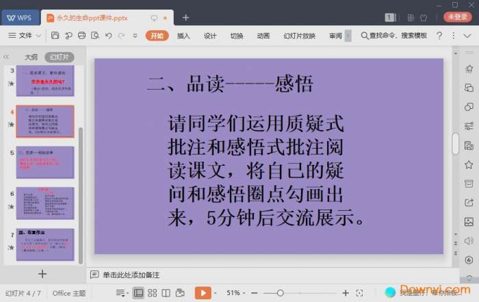Click the 未登录 login button
The image size is (479, 302).
coord(457,17)
